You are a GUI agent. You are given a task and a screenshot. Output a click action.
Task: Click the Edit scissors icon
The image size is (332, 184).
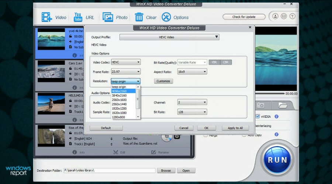115,152
